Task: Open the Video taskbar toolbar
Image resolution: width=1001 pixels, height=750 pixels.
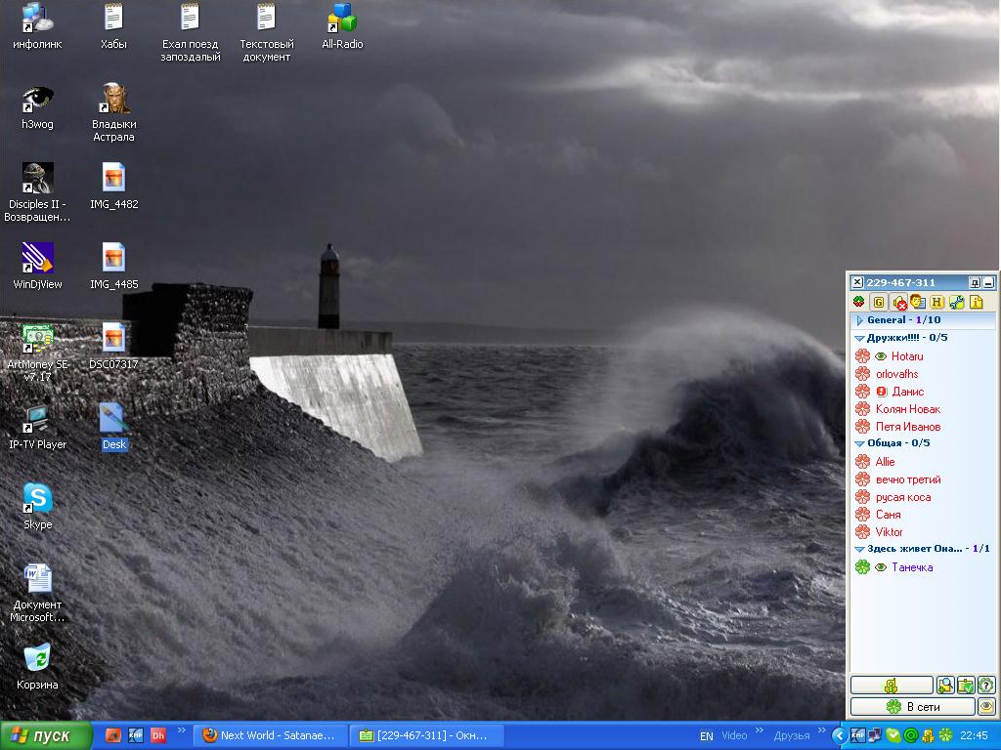Action: coord(734,736)
